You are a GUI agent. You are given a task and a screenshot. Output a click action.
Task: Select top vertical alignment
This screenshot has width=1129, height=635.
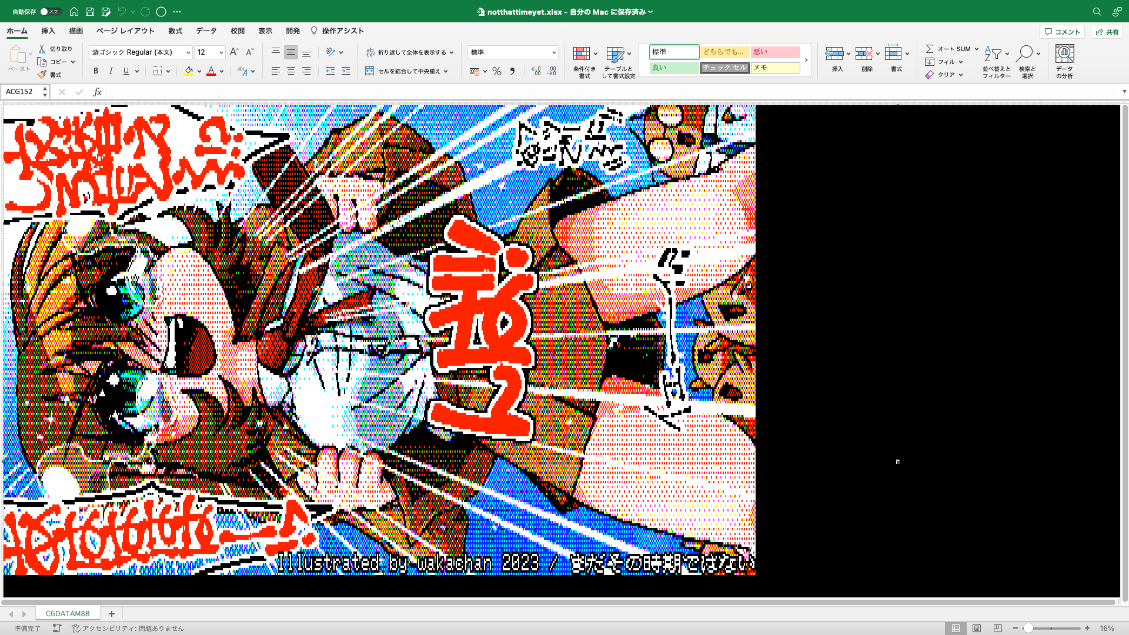(x=275, y=52)
